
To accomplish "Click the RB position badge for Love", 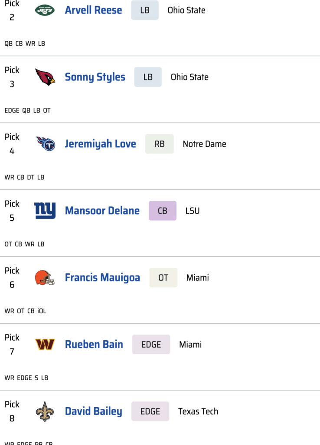I will (160, 144).
